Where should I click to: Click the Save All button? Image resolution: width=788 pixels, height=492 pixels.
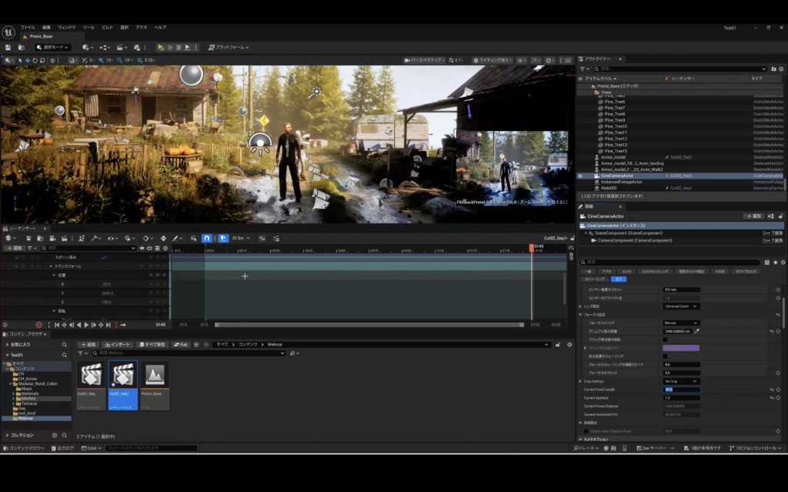click(154, 344)
